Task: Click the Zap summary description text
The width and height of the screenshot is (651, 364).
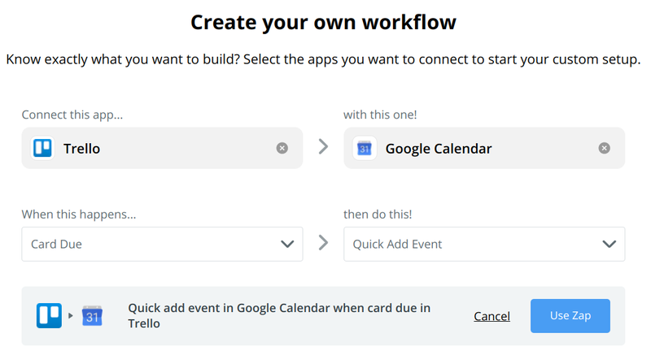Action: (279, 316)
